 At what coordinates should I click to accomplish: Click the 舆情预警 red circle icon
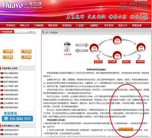coord(94,48)
